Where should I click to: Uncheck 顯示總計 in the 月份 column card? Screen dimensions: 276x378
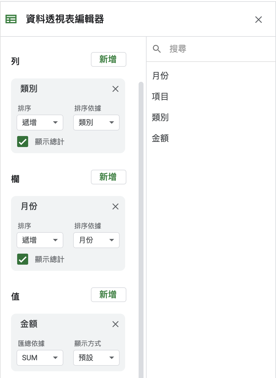coord(22,259)
